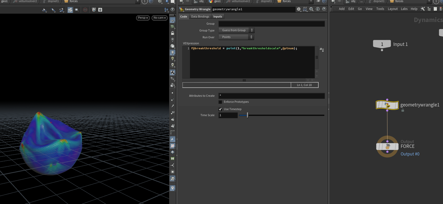Show node info in the parameter pane

[x=318, y=9]
